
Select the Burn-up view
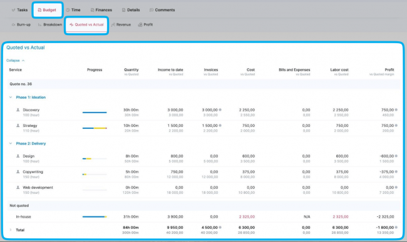pyautogui.click(x=21, y=24)
